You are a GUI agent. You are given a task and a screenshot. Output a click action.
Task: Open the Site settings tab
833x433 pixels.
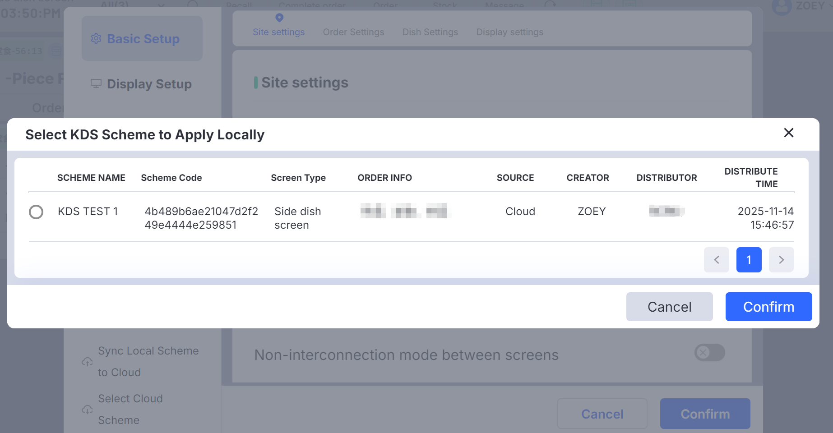click(278, 32)
